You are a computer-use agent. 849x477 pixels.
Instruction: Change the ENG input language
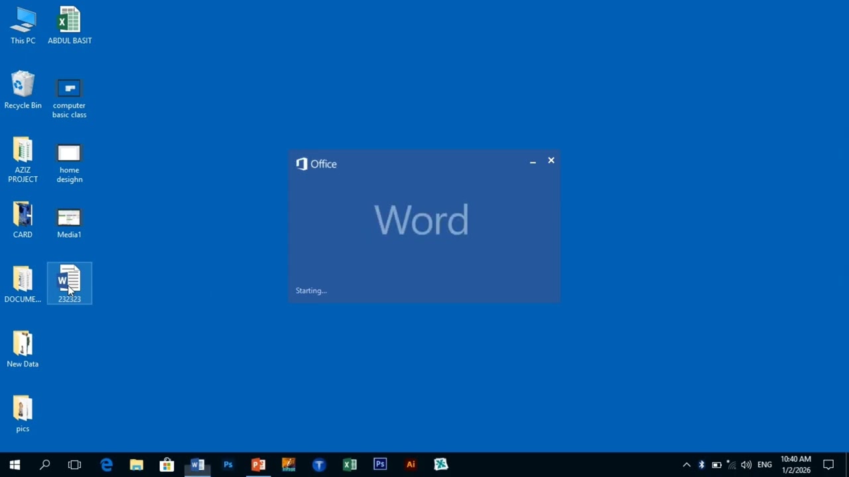[x=765, y=464]
